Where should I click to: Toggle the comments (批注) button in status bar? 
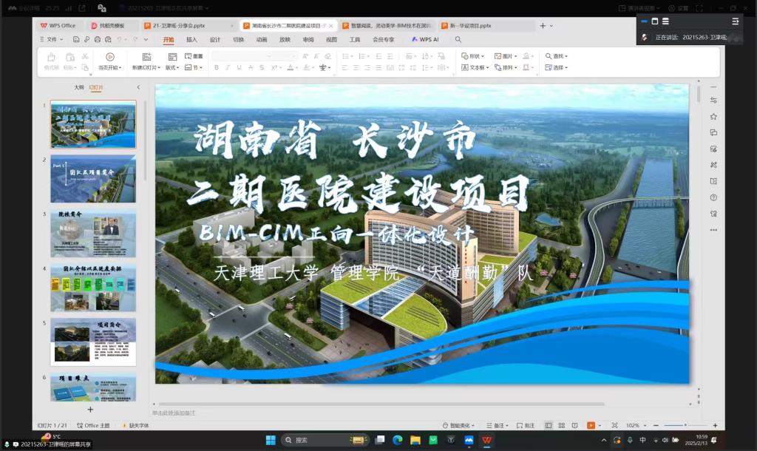(x=526, y=425)
